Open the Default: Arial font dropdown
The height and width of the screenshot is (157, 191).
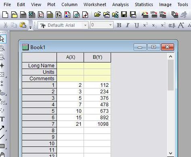click(63, 25)
